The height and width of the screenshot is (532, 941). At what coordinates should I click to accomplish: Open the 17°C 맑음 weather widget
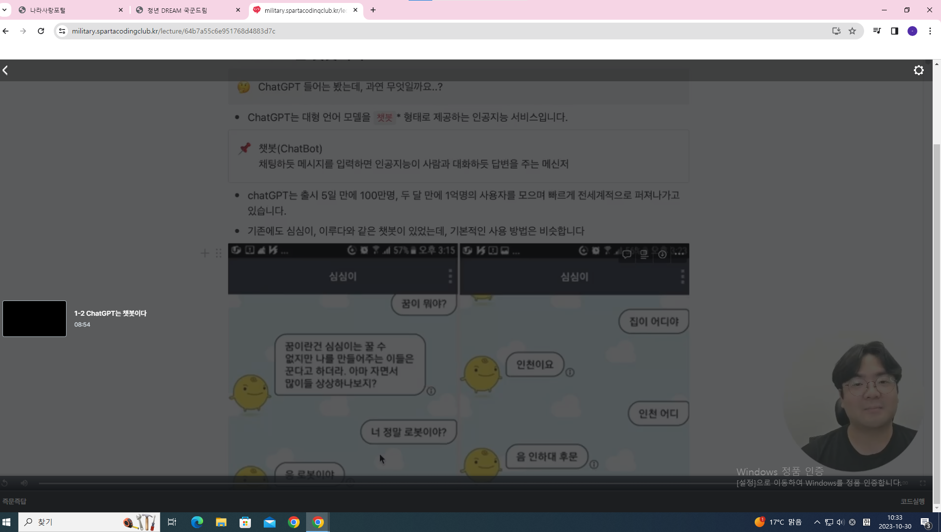coord(778,522)
